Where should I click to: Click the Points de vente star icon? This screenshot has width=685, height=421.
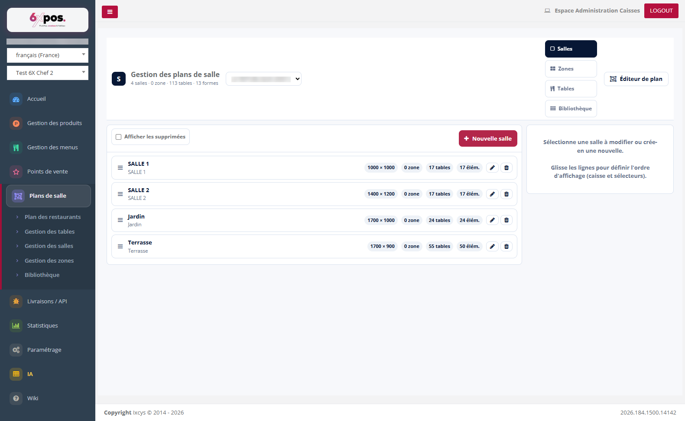pyautogui.click(x=16, y=172)
